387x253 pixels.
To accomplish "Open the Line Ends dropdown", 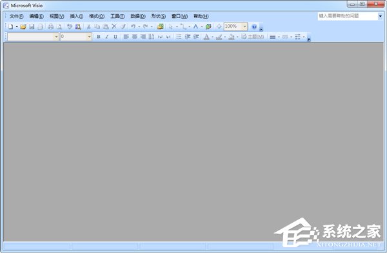I will [x=304, y=37].
